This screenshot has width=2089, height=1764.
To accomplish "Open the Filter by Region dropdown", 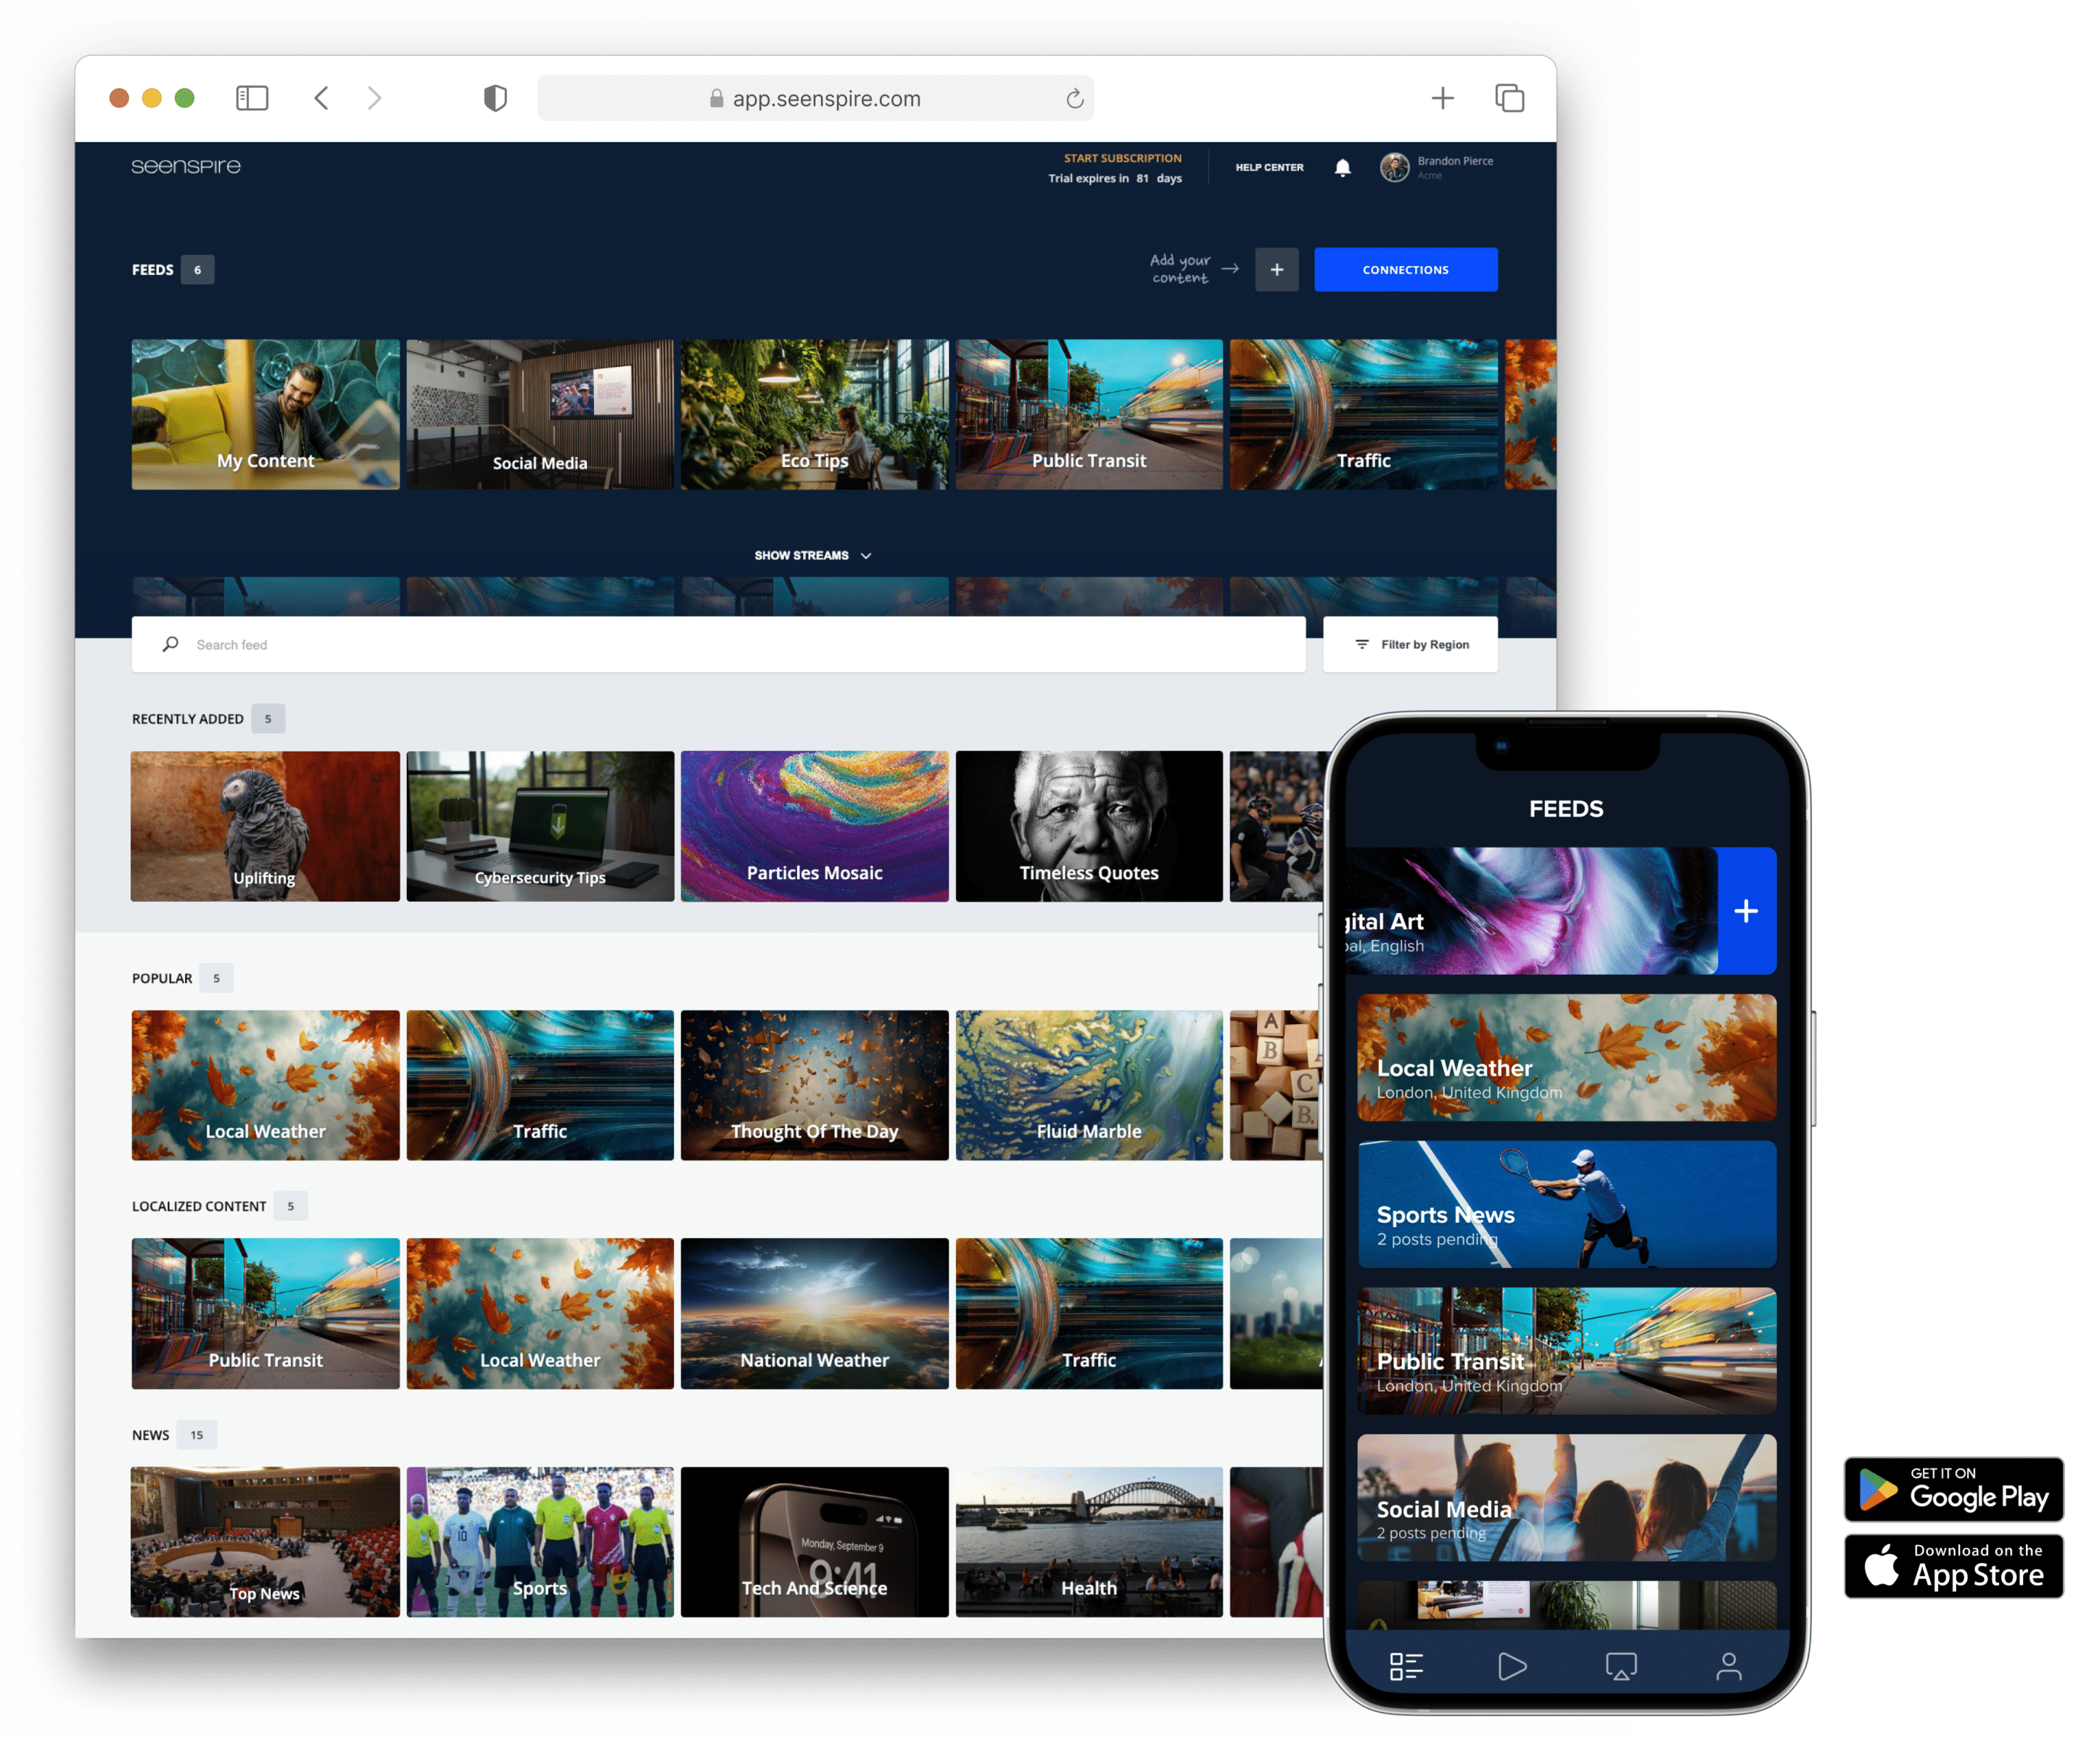I will 1424,644.
